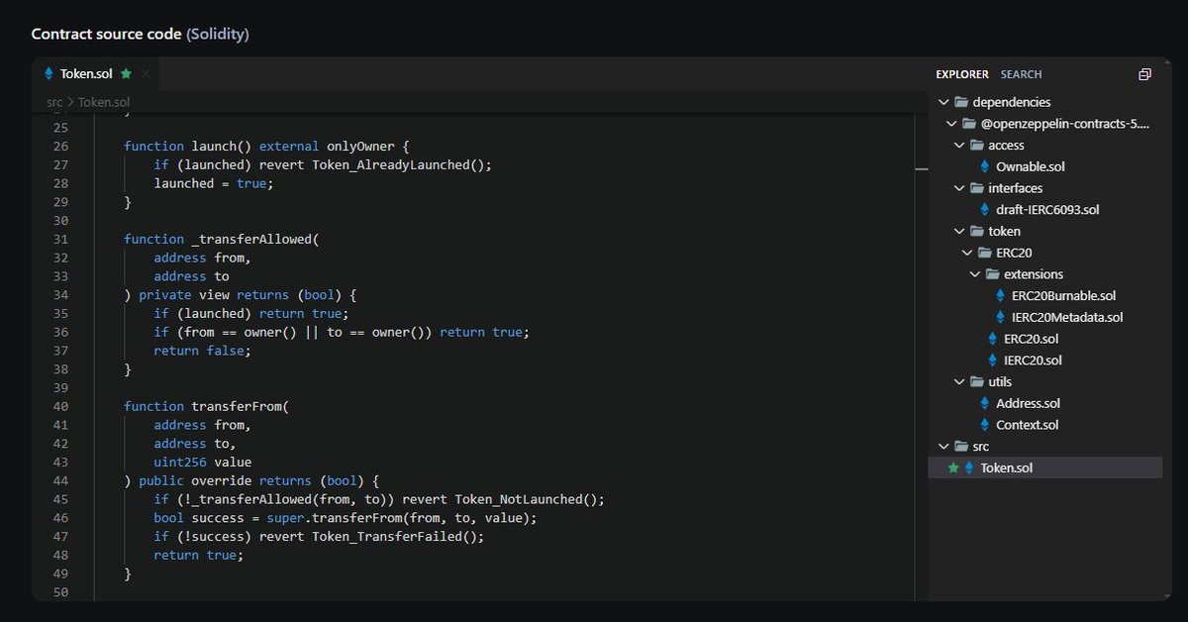
Task: Collapse the token folder chevron
Action: [959, 231]
